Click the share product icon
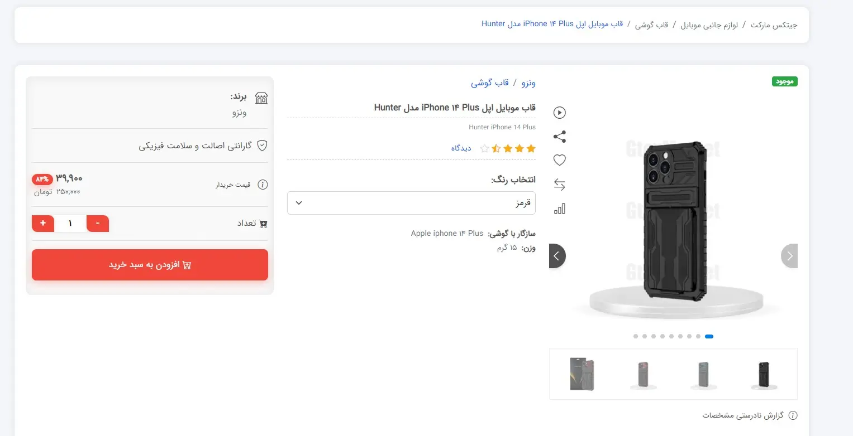 coord(559,136)
